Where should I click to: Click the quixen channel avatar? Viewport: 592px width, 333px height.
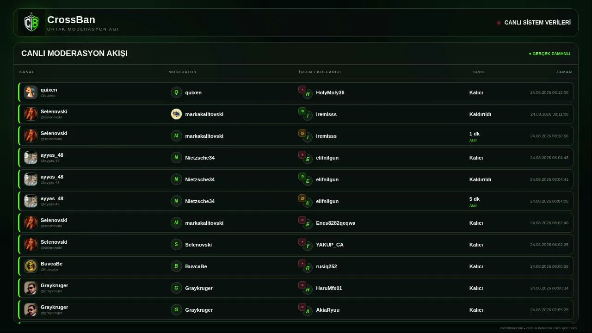point(31,92)
